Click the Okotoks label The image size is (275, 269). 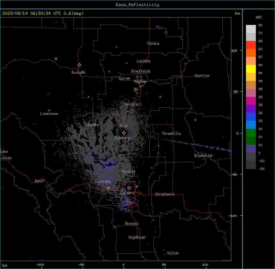pyautogui.click(x=131, y=224)
